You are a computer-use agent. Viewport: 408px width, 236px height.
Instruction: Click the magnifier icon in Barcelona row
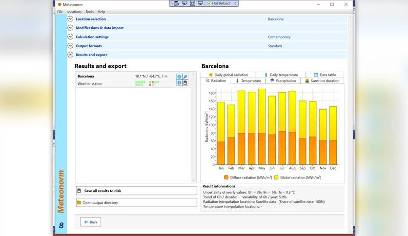(185, 77)
